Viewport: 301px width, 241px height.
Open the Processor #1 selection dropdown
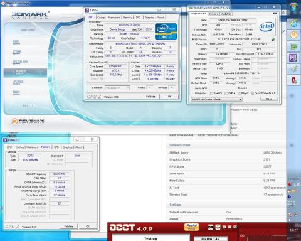pyautogui.click(x=117, y=88)
